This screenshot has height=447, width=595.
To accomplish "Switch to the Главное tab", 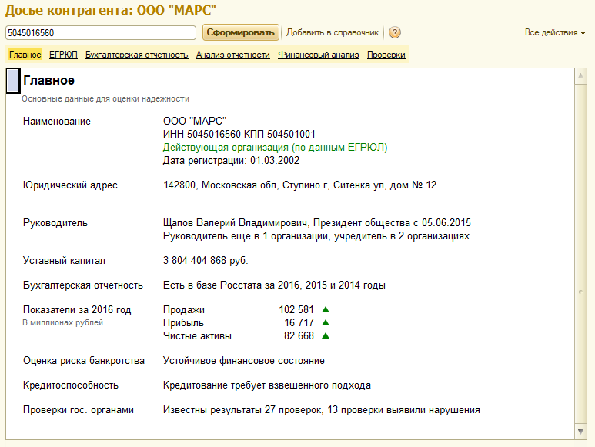I will tap(25, 55).
